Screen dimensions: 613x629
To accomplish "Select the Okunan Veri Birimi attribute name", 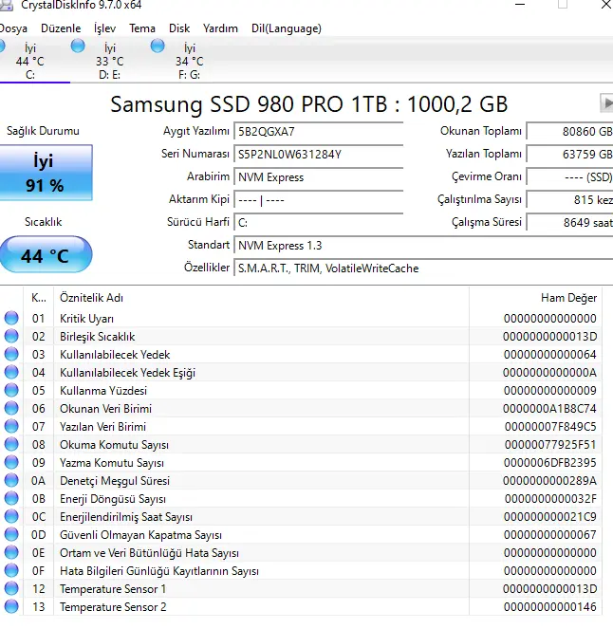I will tap(106, 409).
